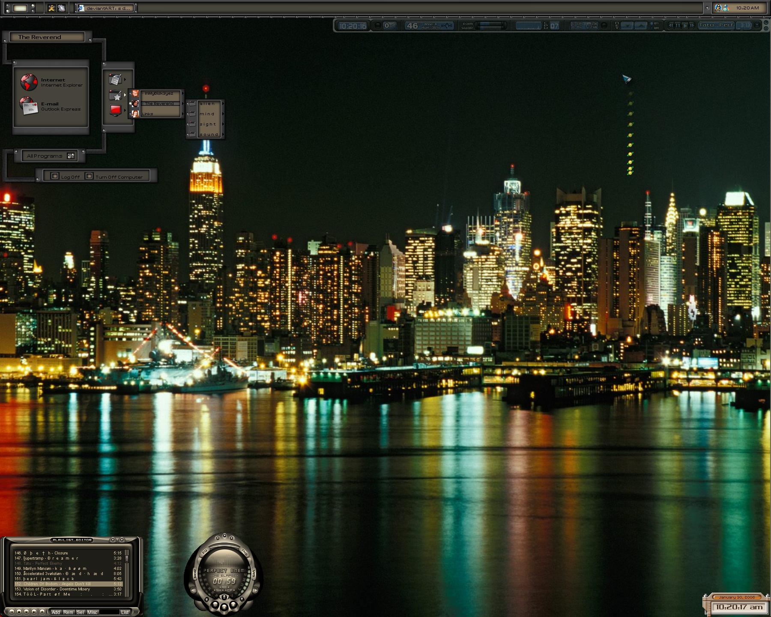Image resolution: width=771 pixels, height=617 pixels.
Task: Select Links menu entry
Action: coord(159,114)
